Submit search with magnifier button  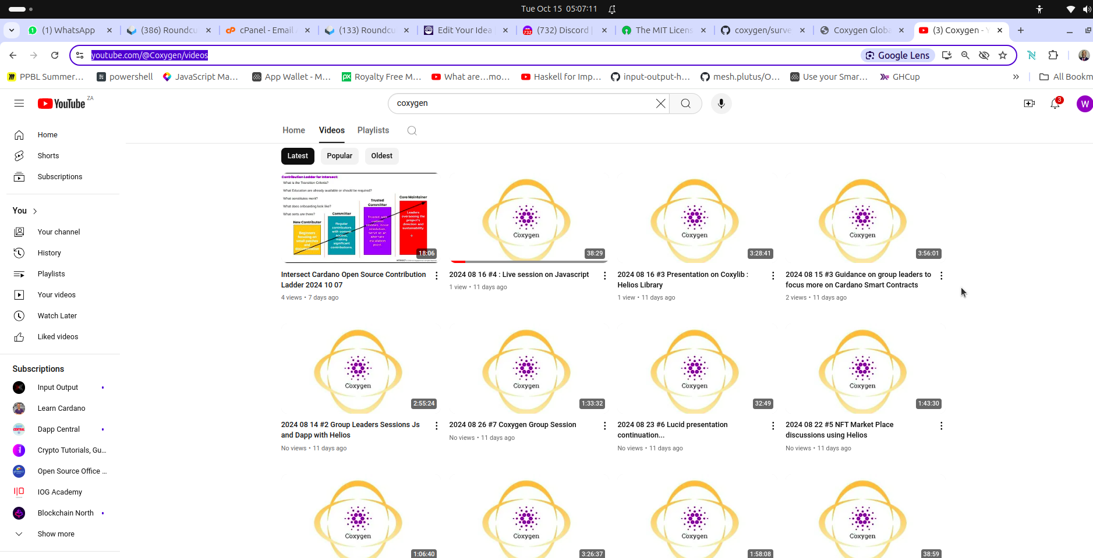click(x=685, y=104)
